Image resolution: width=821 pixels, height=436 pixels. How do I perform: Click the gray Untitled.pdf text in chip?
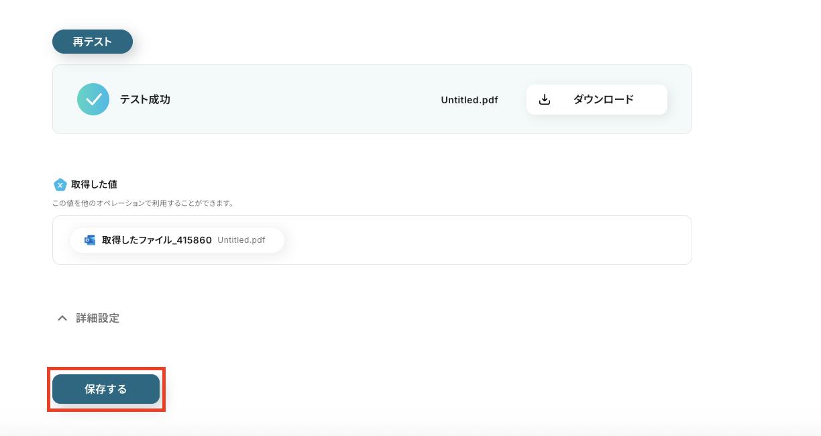[x=241, y=239]
